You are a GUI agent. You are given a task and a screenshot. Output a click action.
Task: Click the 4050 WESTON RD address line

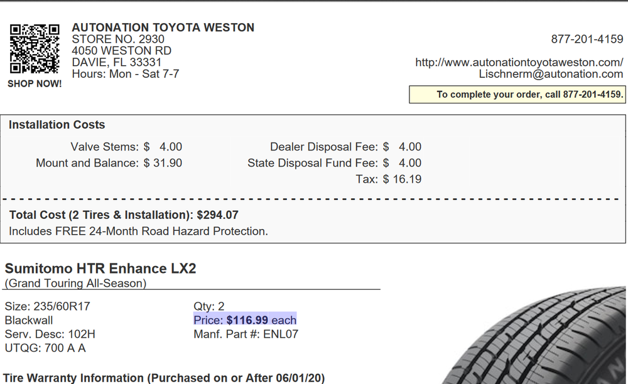(121, 51)
